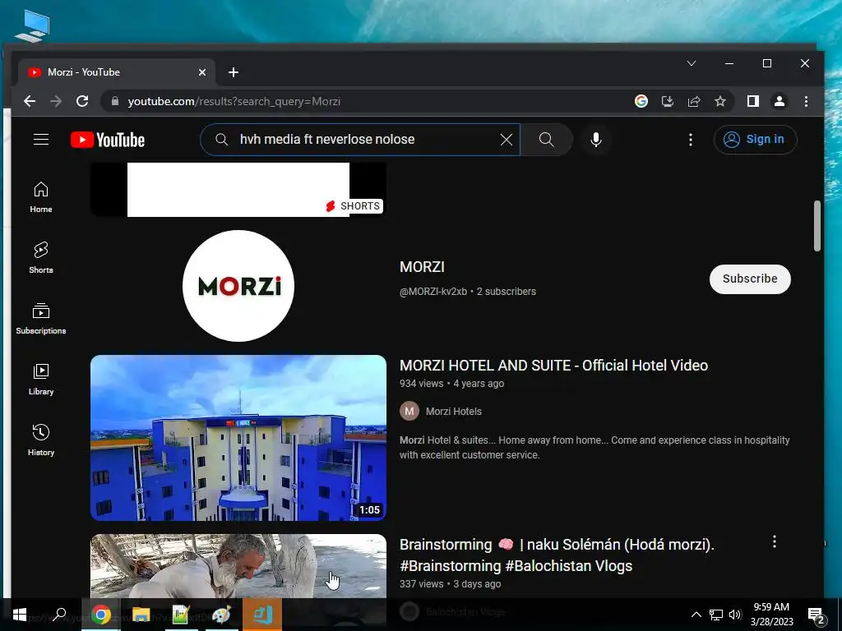The width and height of the screenshot is (842, 631).
Task: Open Chrome profile icon
Action: [x=780, y=101]
